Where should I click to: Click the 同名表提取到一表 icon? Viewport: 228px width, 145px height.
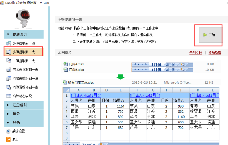coord(9,70)
